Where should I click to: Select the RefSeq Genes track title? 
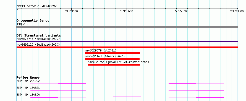click(x=28, y=77)
